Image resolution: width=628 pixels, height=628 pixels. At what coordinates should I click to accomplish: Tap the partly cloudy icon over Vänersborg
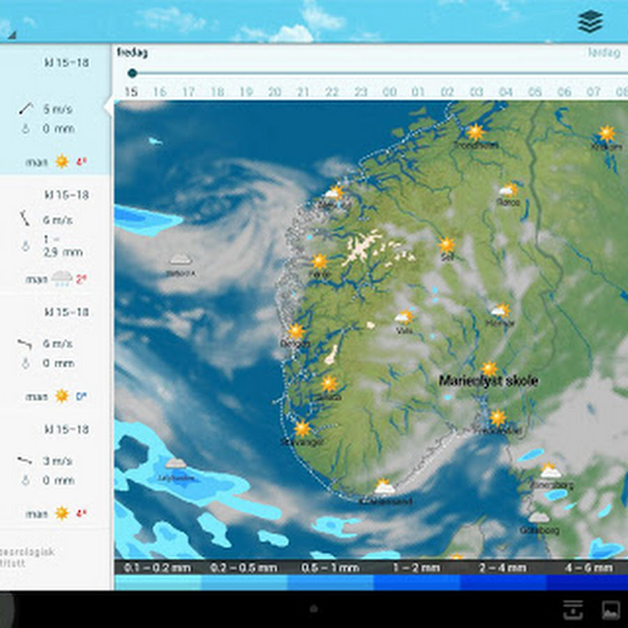pos(550,470)
